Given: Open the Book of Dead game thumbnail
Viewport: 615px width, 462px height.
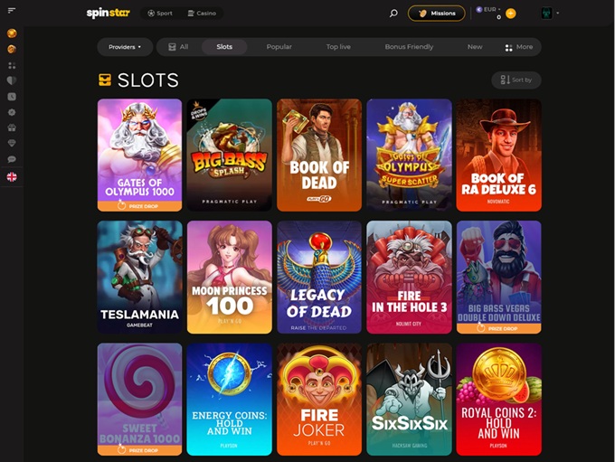Looking at the screenshot, I should 319,155.
